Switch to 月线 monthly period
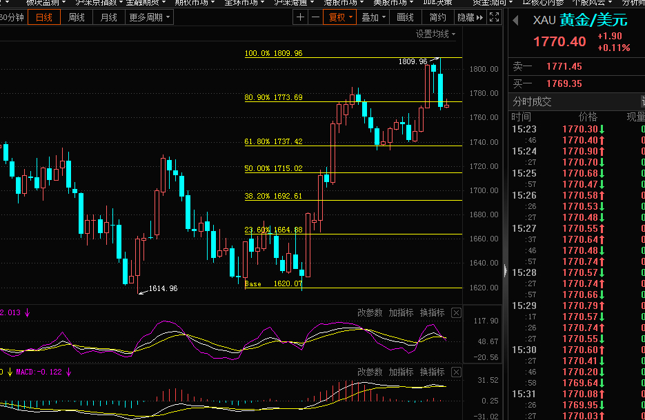645x420 pixels. pos(109,17)
